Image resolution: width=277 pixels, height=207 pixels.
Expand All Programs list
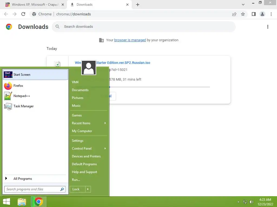pos(35,179)
